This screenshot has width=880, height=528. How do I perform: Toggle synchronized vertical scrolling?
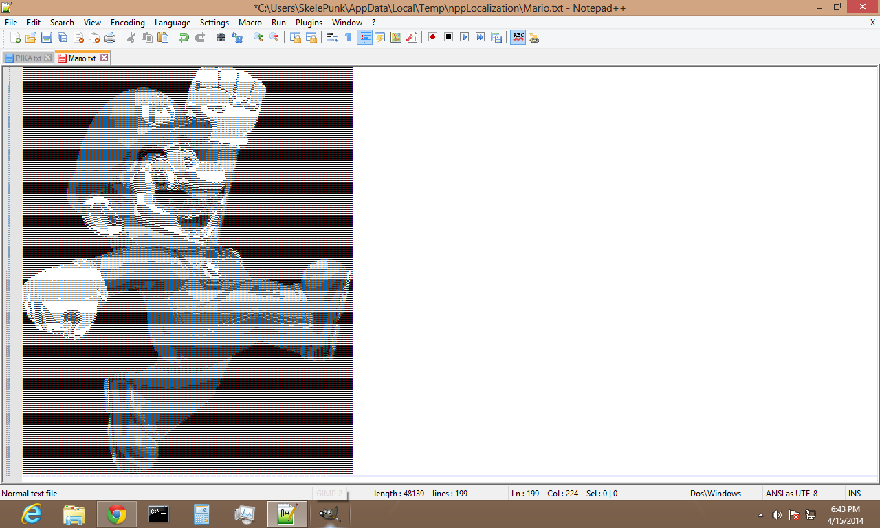click(295, 37)
